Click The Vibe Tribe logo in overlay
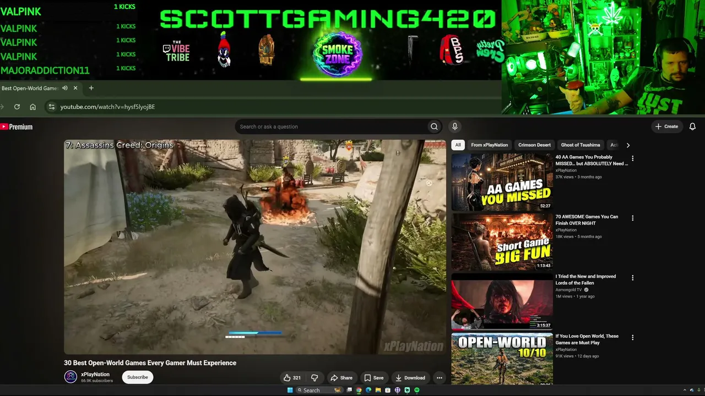The height and width of the screenshot is (396, 705). click(176, 51)
